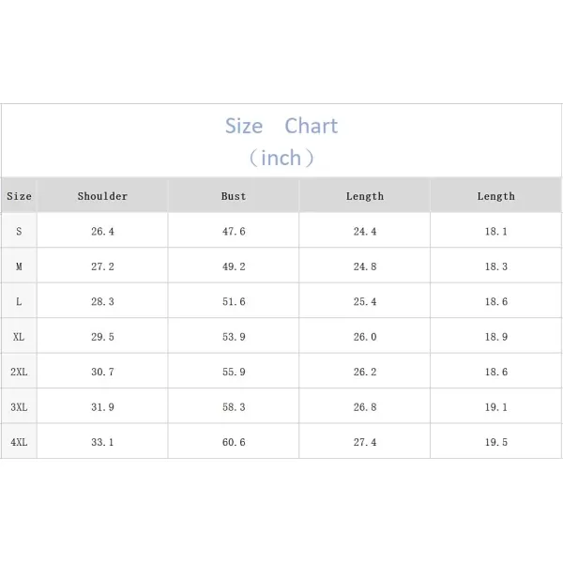Select the 55.9 bust value cell
This screenshot has width=563, height=563.
[234, 372]
